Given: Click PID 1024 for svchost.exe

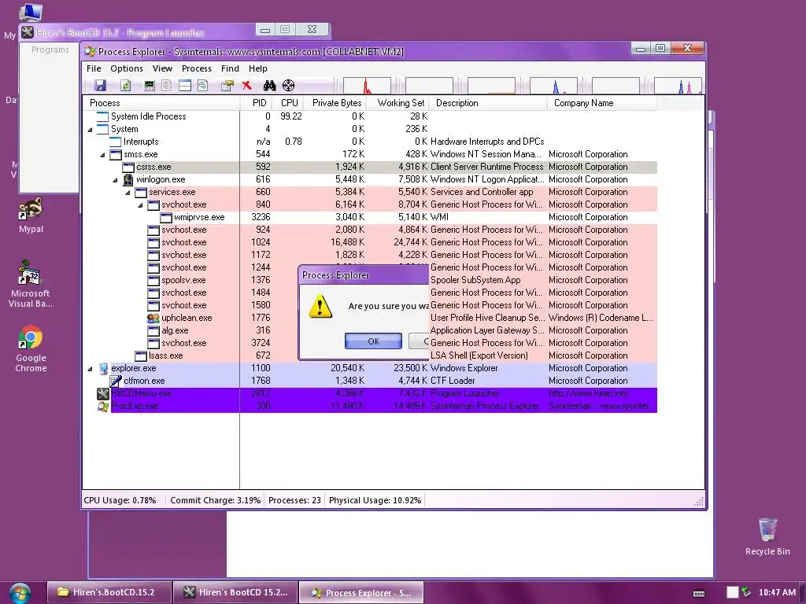Looking at the screenshot, I should coord(261,242).
